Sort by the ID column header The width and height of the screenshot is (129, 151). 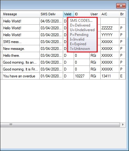tap(82, 14)
